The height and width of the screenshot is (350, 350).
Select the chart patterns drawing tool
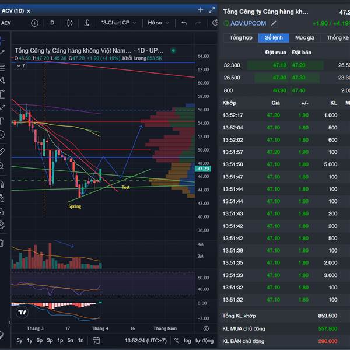pos(2,80)
